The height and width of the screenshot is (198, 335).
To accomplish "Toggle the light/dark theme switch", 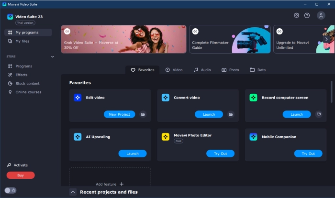I will pos(11,190).
